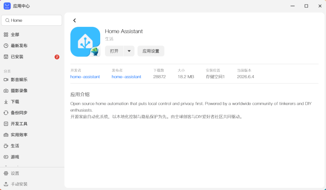Open the home-assistant publisher link
This screenshot has width=326, height=190.
tap(126, 77)
